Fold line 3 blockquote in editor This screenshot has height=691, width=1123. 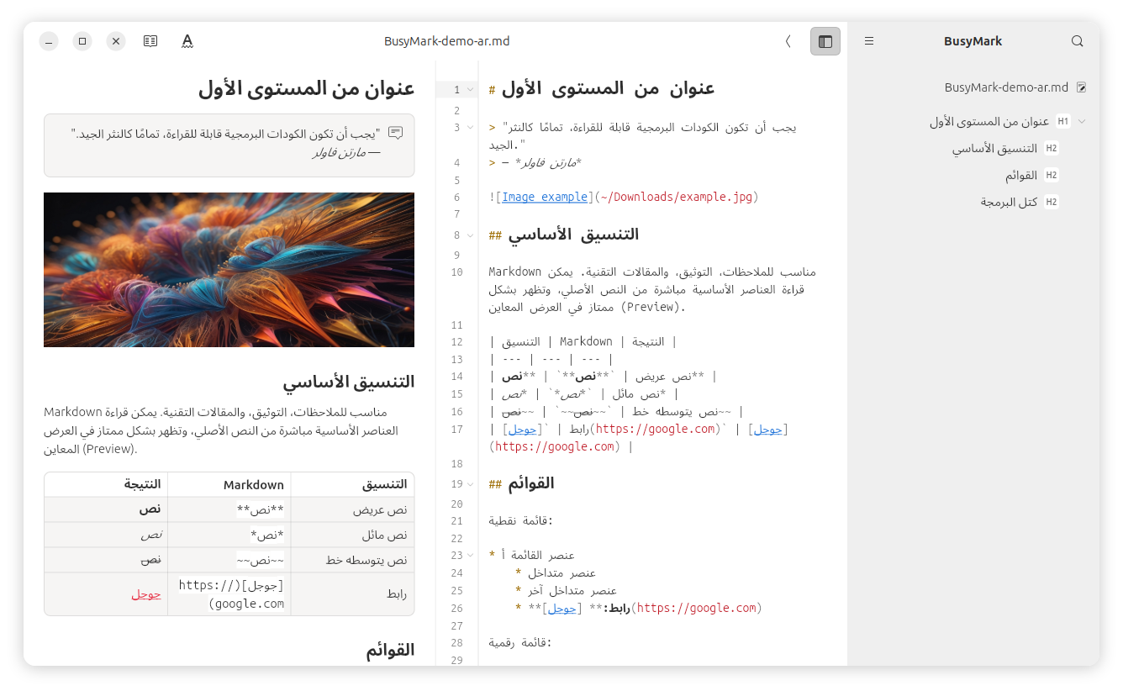470,128
